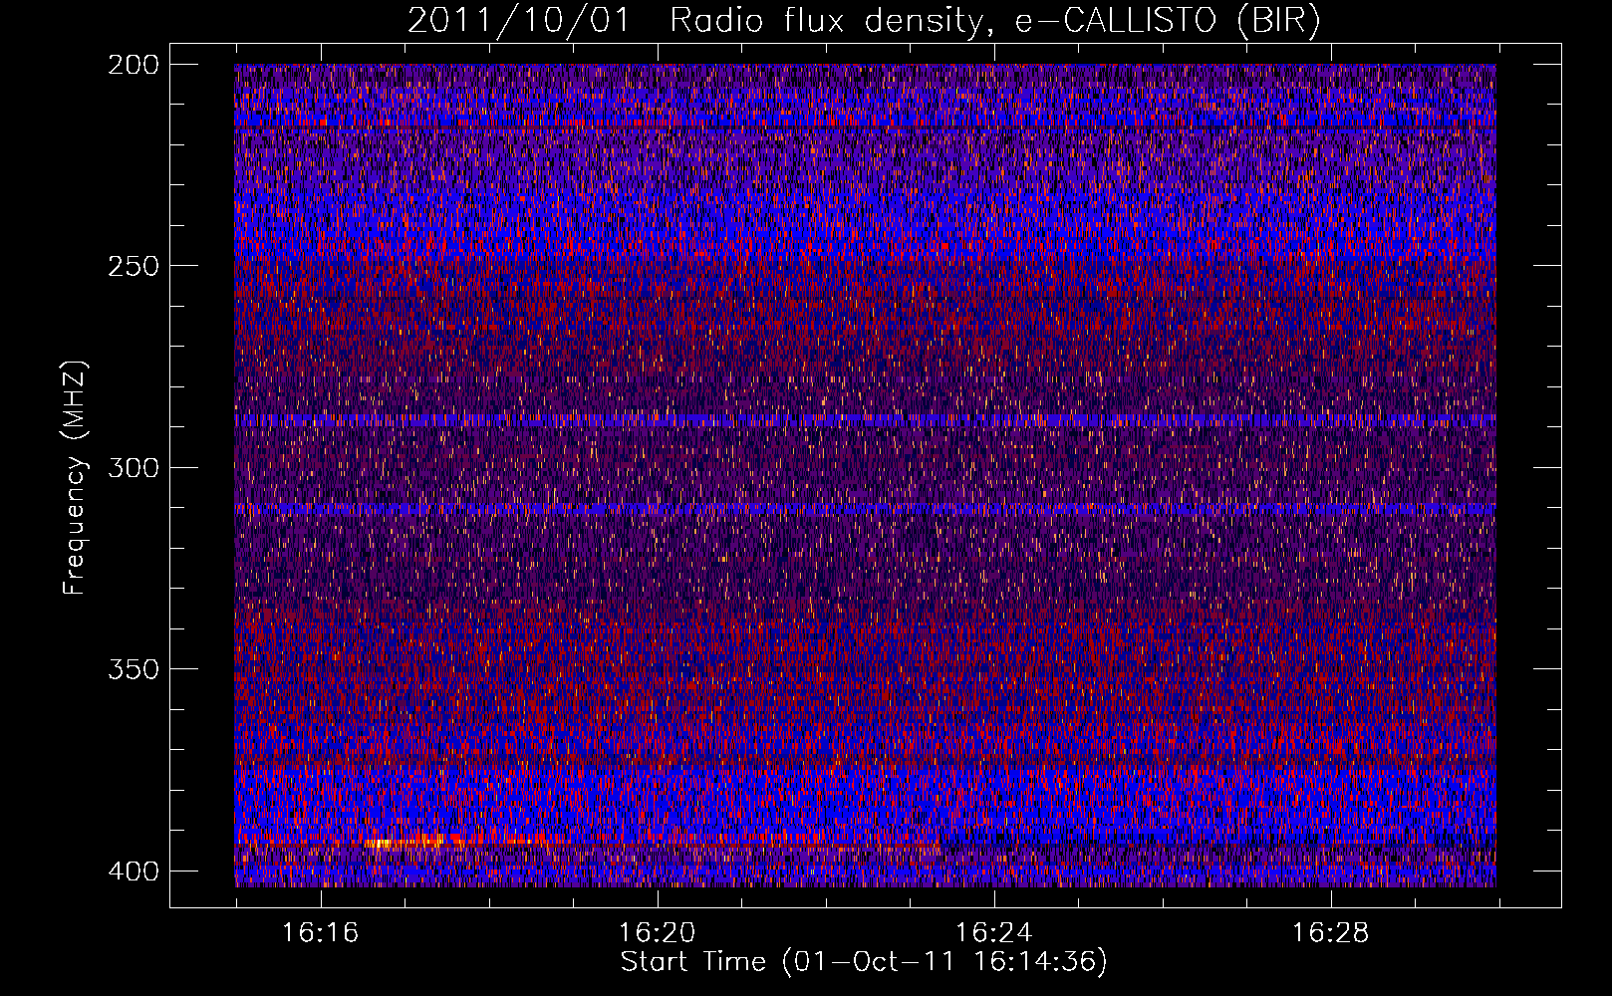The width and height of the screenshot is (1612, 996).
Task: Click the 16:24 time tick label
Action: (993, 932)
